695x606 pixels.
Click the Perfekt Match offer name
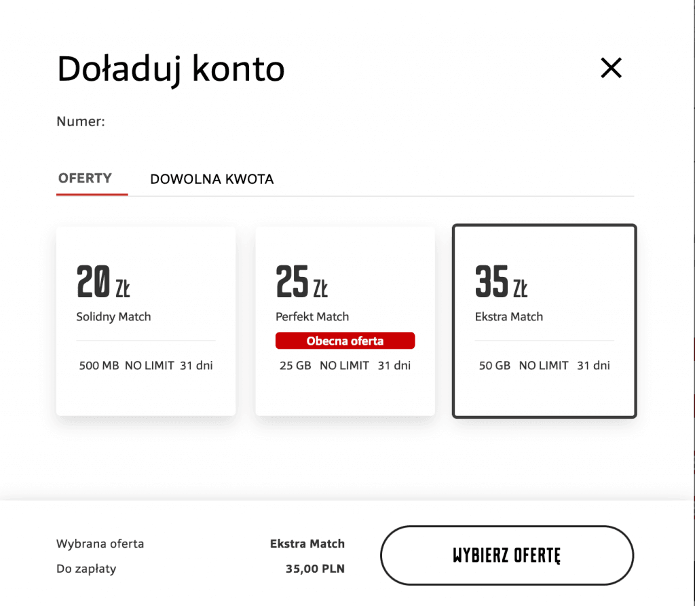click(312, 316)
